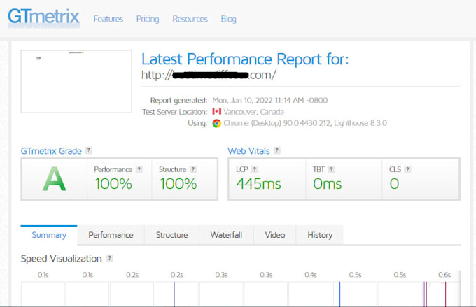The image size is (476, 307).
Task: Click the GTmetrix logo
Action: tap(43, 18)
